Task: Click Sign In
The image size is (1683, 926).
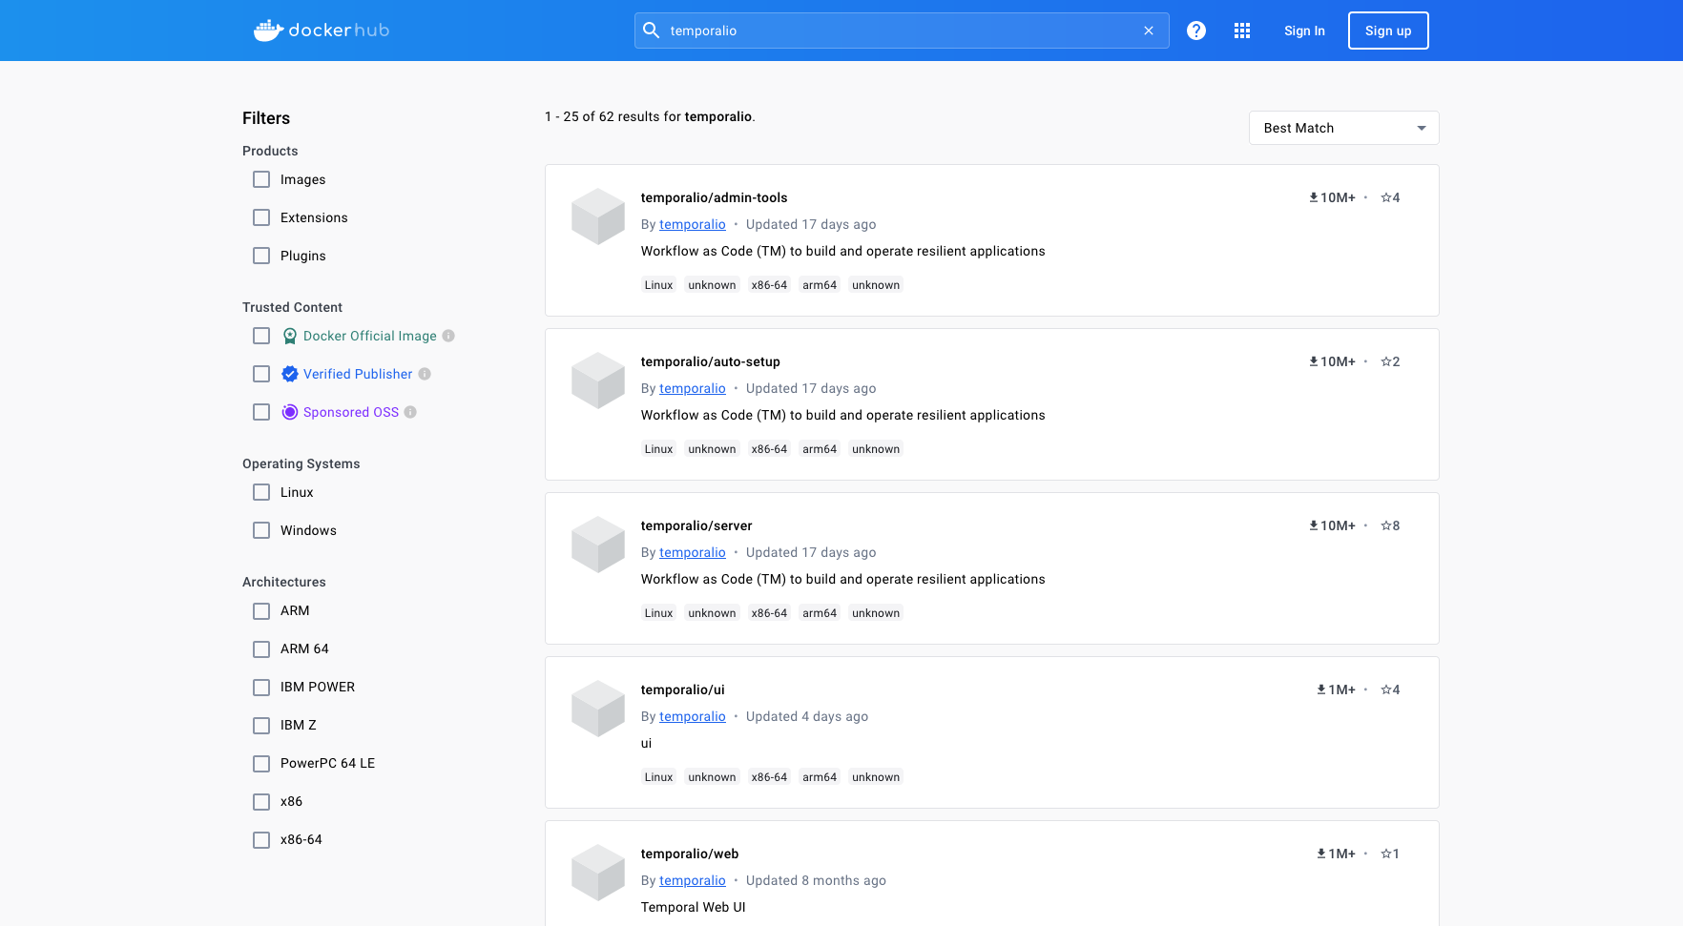Action: [x=1304, y=31]
